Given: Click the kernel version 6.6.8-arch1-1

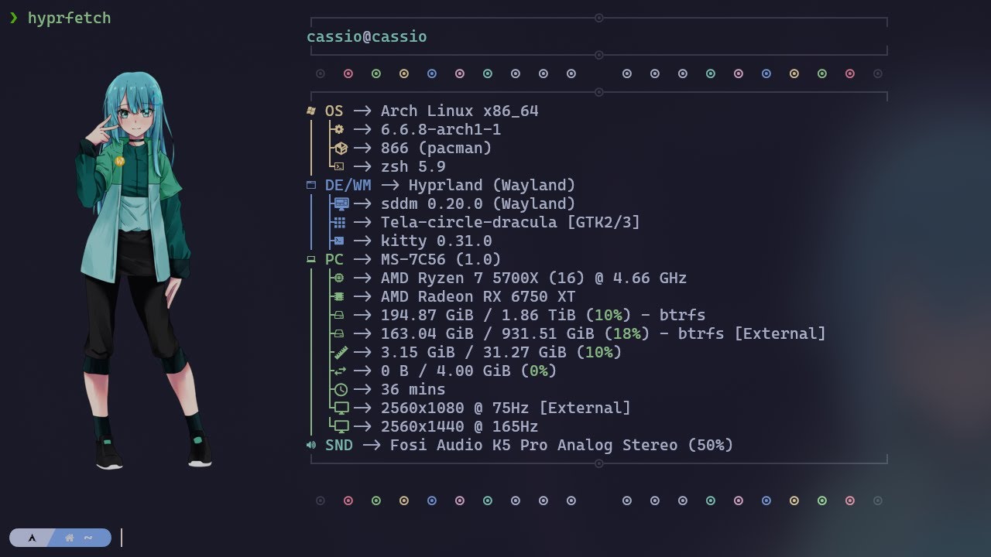Looking at the screenshot, I should pos(441,129).
